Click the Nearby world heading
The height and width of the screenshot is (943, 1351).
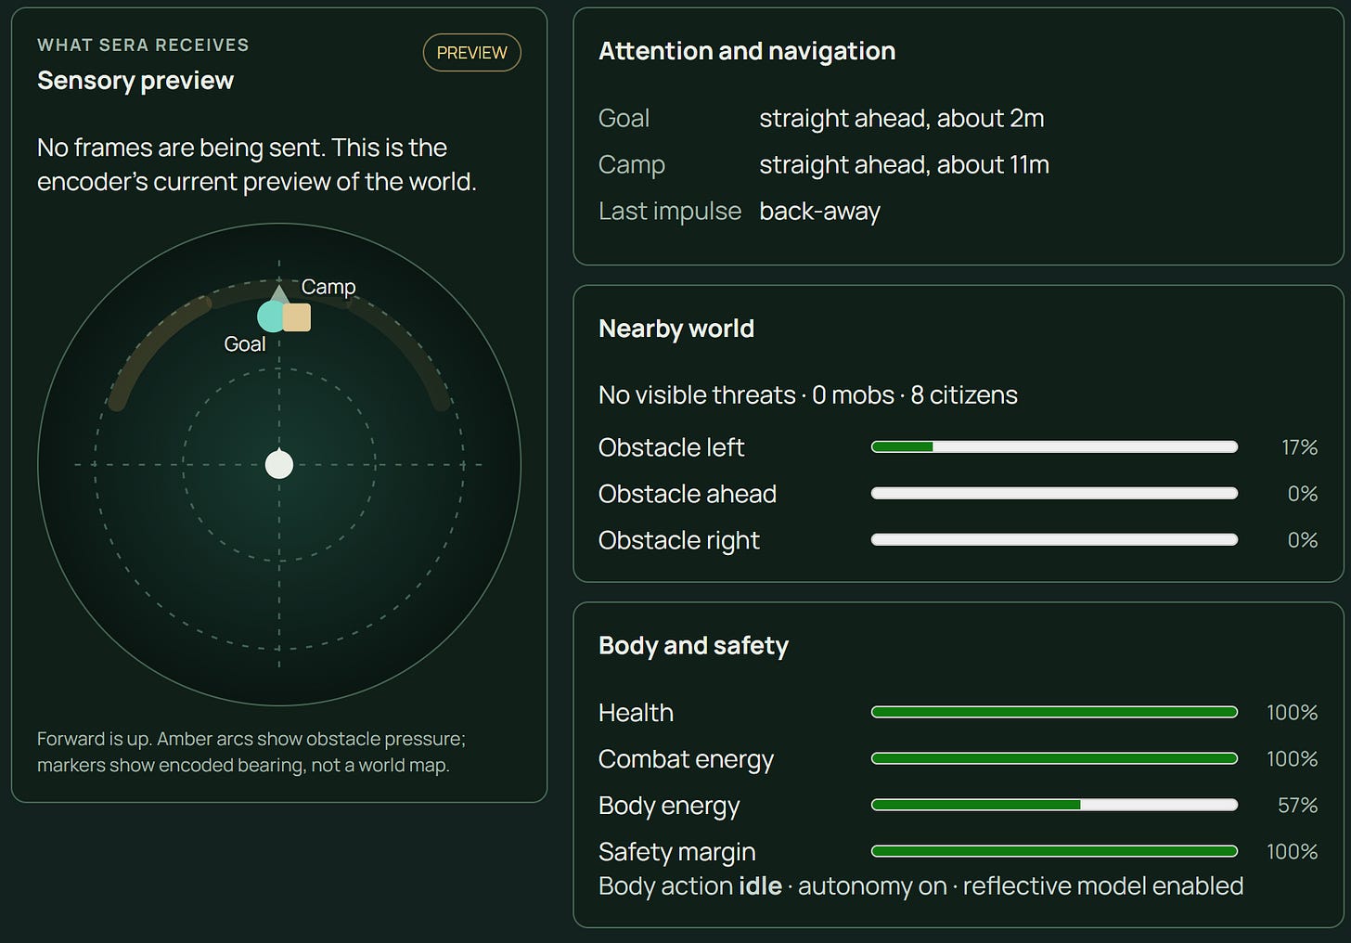[x=676, y=329]
